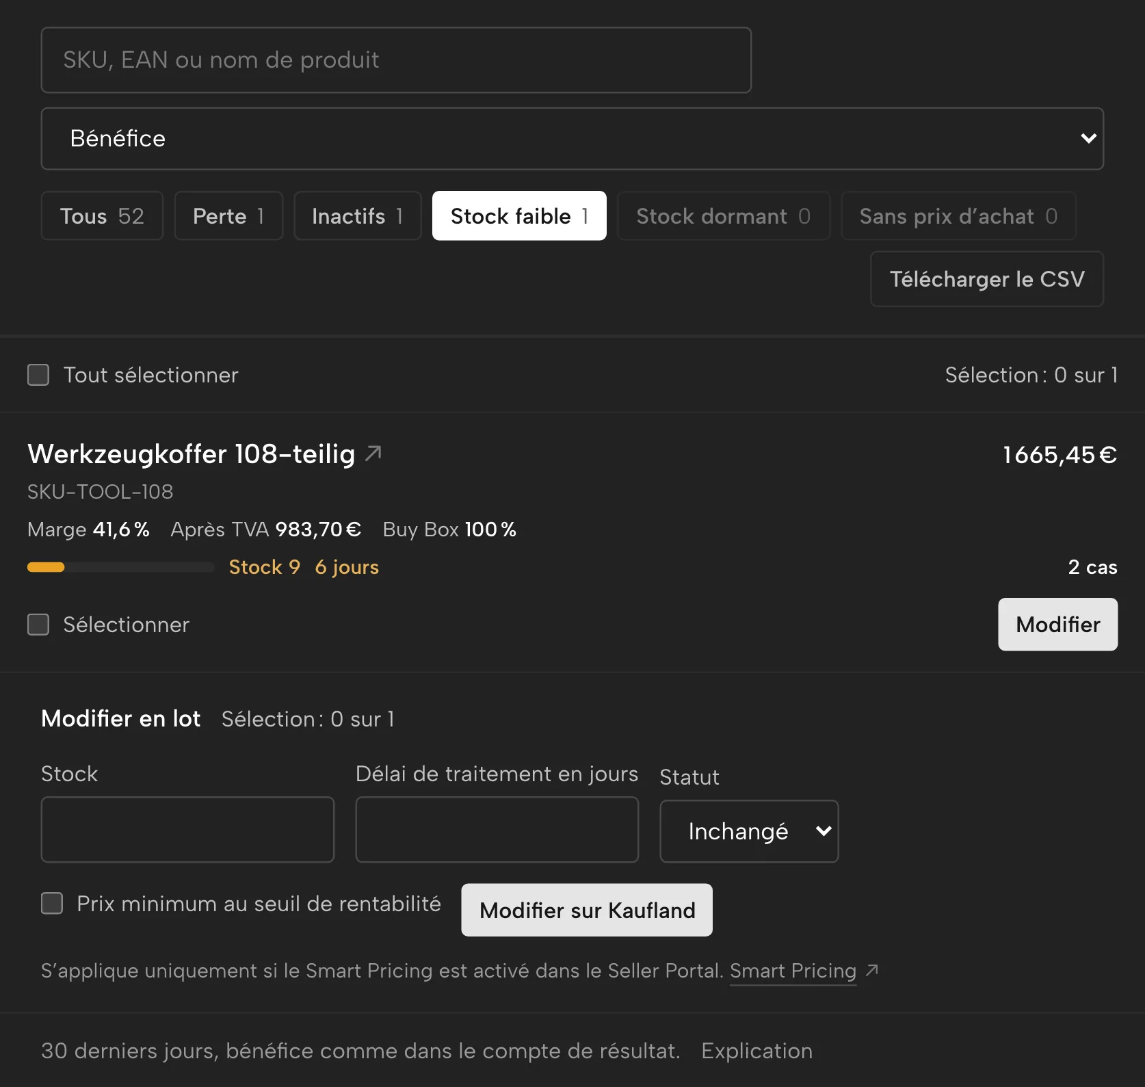
Task: Expand the Statut Inchangé dropdown
Action: coord(749,831)
